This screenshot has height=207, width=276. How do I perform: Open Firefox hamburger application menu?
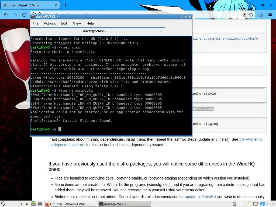coord(270,15)
